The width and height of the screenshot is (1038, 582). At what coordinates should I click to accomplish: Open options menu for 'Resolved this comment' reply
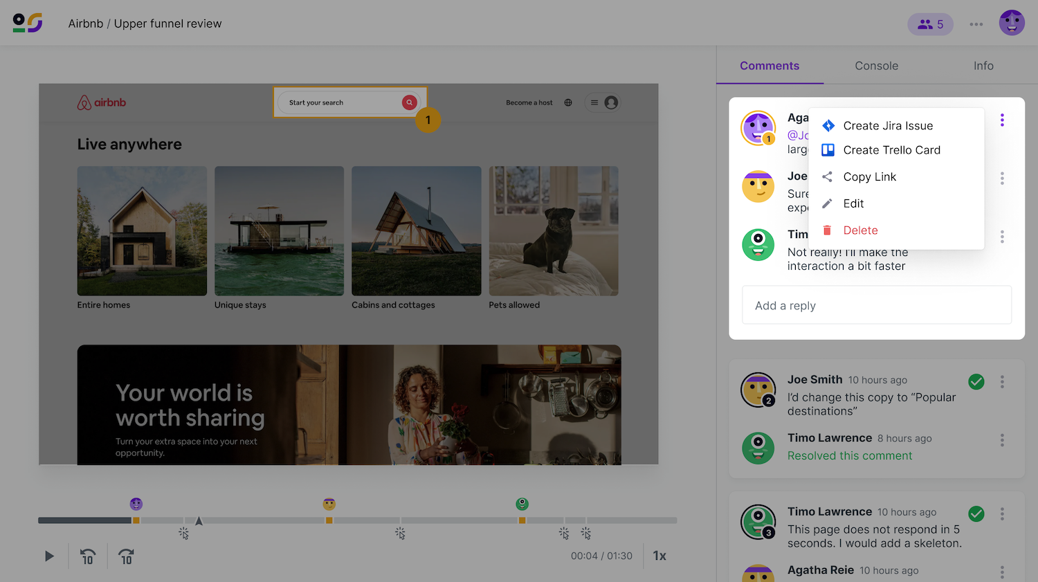(1001, 440)
